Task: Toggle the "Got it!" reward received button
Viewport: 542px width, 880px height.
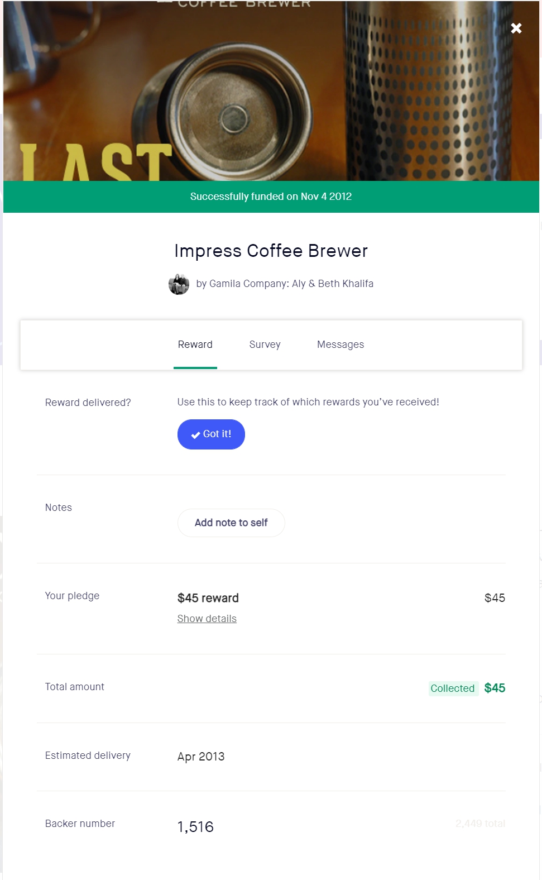Action: [x=211, y=434]
